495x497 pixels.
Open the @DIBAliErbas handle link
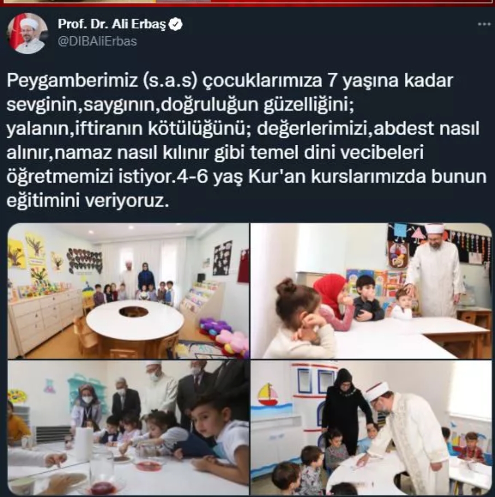[98, 41]
